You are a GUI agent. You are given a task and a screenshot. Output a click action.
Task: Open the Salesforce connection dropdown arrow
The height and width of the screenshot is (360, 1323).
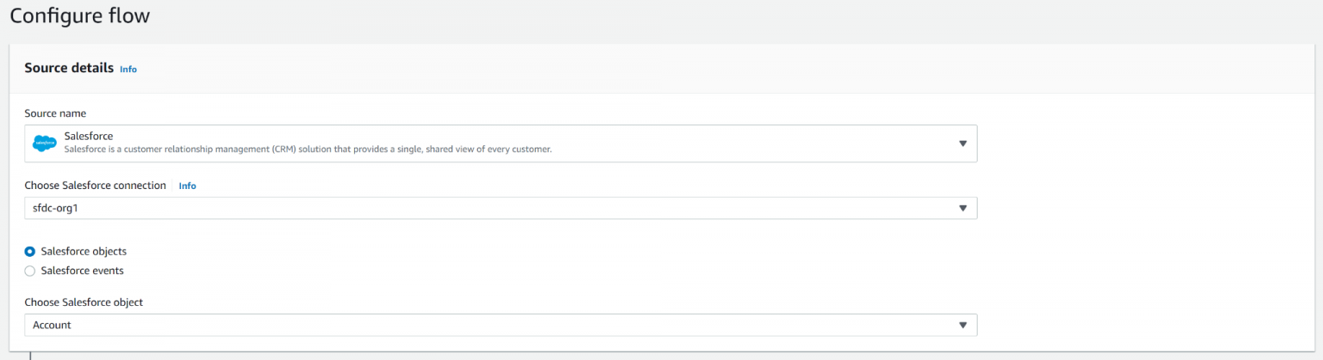(962, 209)
